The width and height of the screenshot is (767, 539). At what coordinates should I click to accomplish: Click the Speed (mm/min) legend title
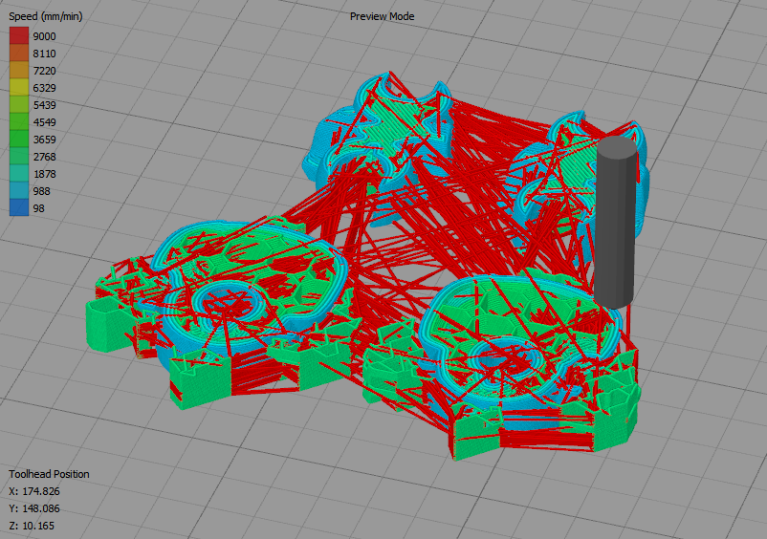[46, 17]
